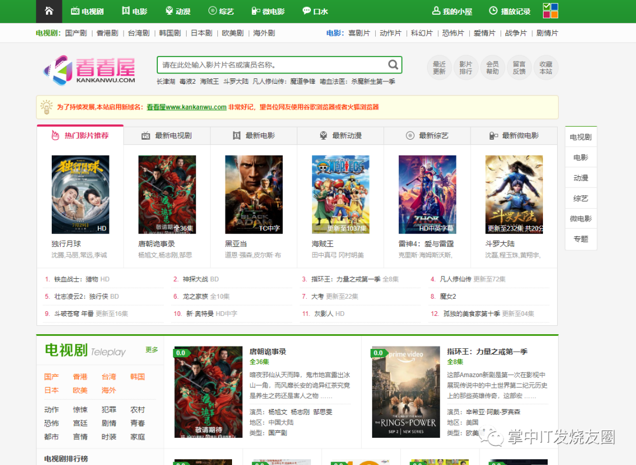Click 收藏本站 round button
The image size is (636, 465).
coord(546,68)
